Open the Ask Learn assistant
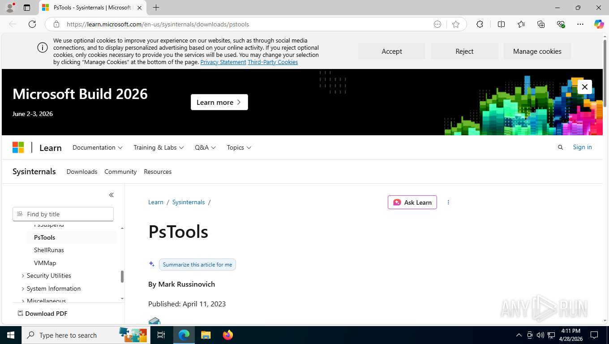This screenshot has width=609, height=344. pyautogui.click(x=412, y=202)
